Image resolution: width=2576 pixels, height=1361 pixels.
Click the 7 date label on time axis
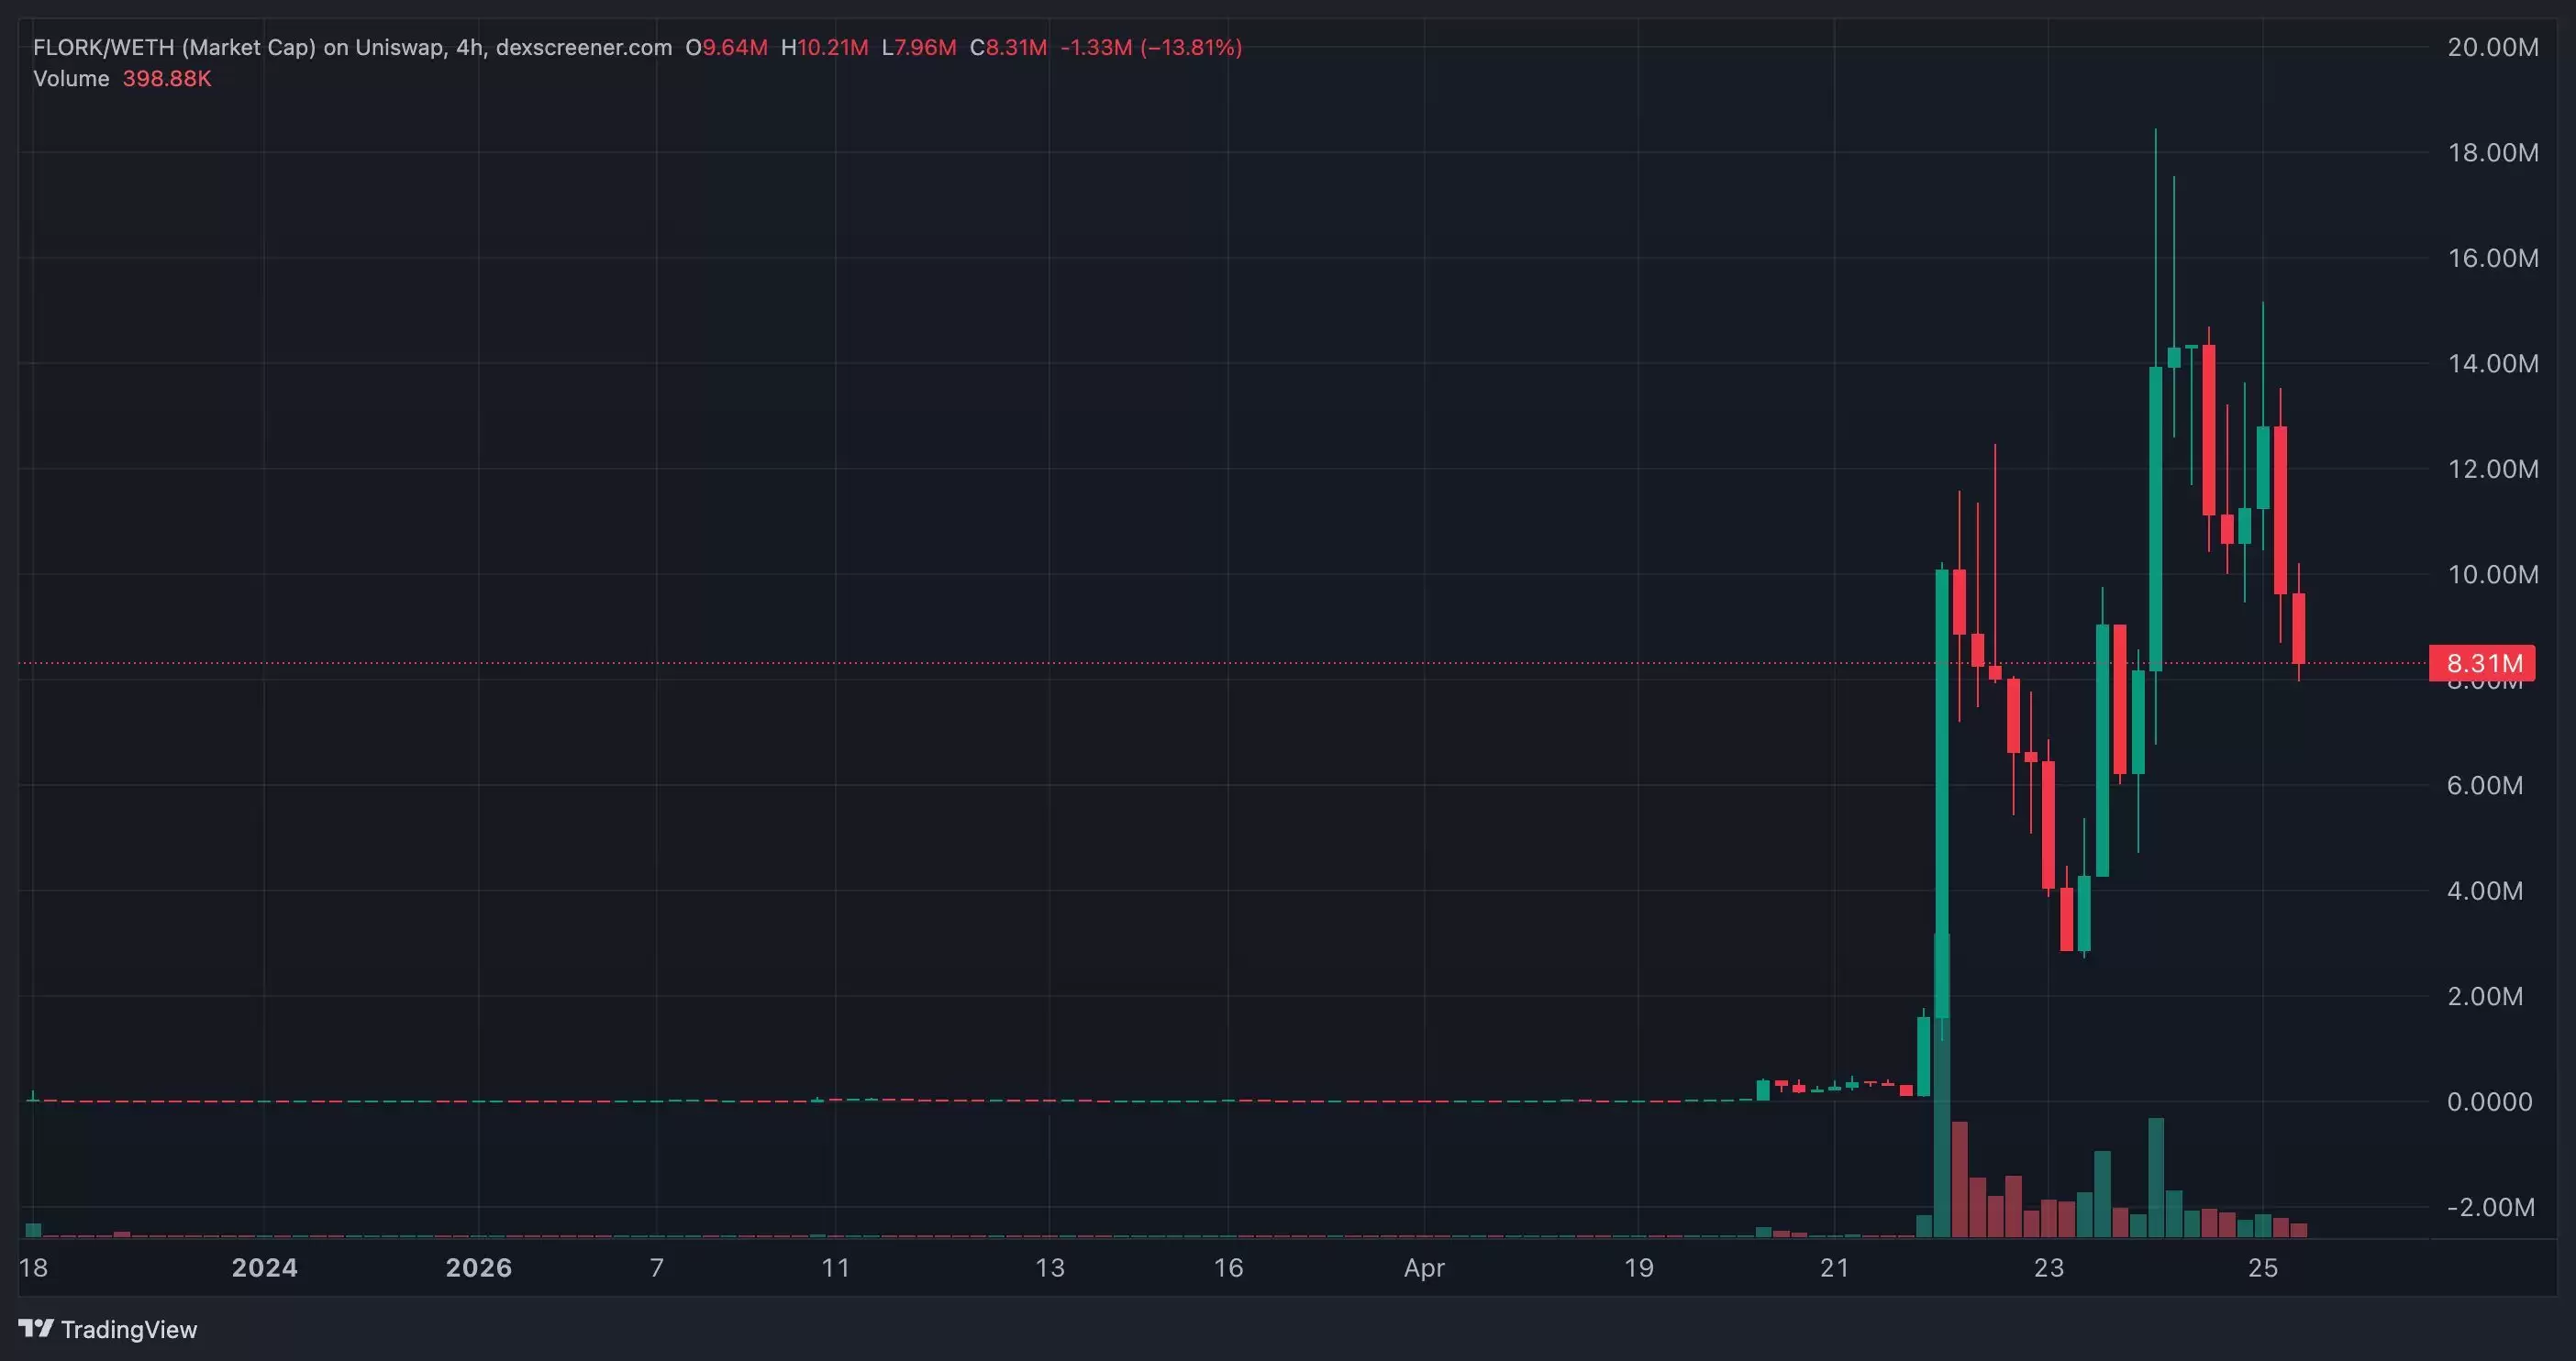[x=657, y=1268]
